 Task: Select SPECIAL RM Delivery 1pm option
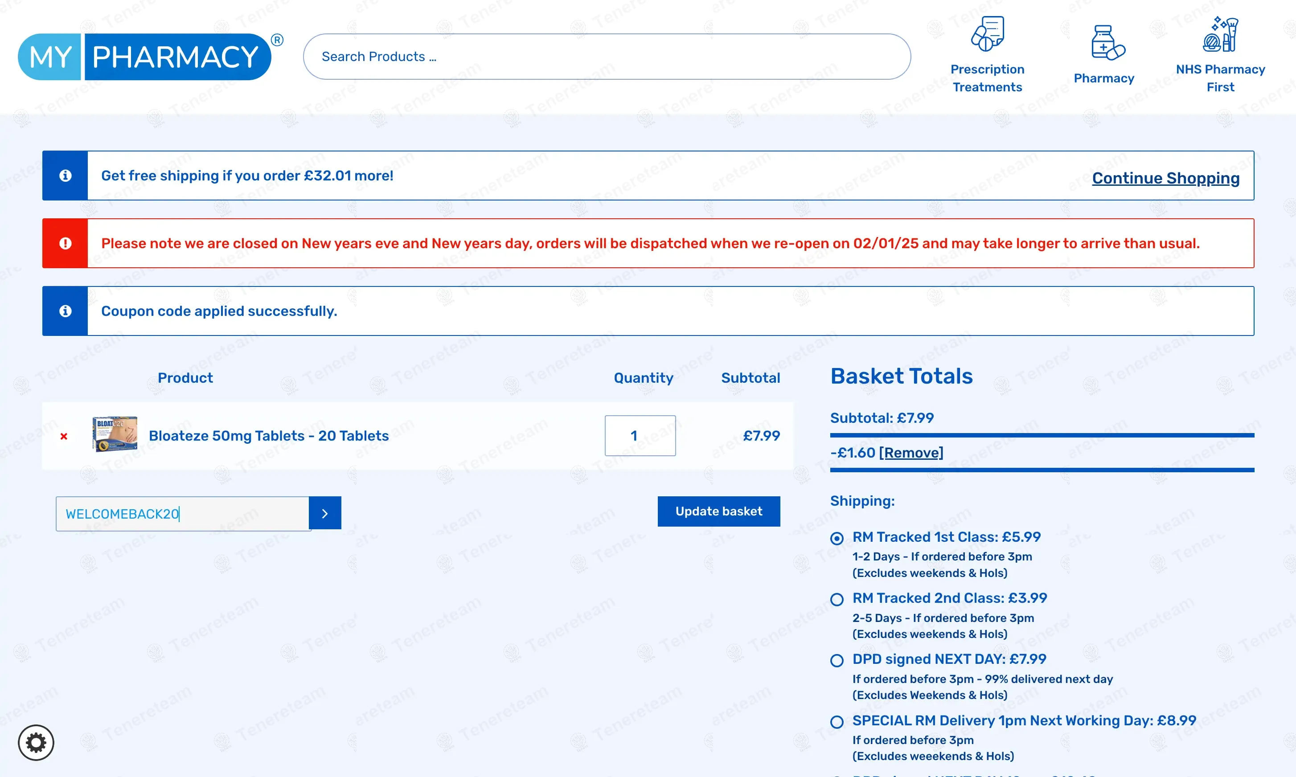[x=837, y=722]
